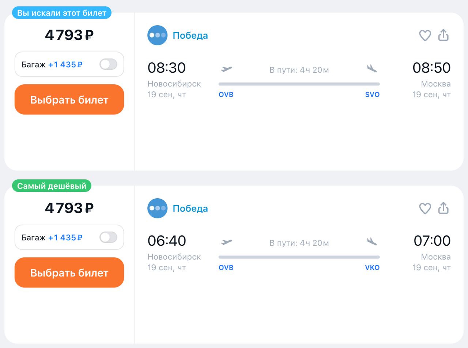Select the ticket arriving at SVO
This screenshot has width=468, height=348.
pos(69,100)
